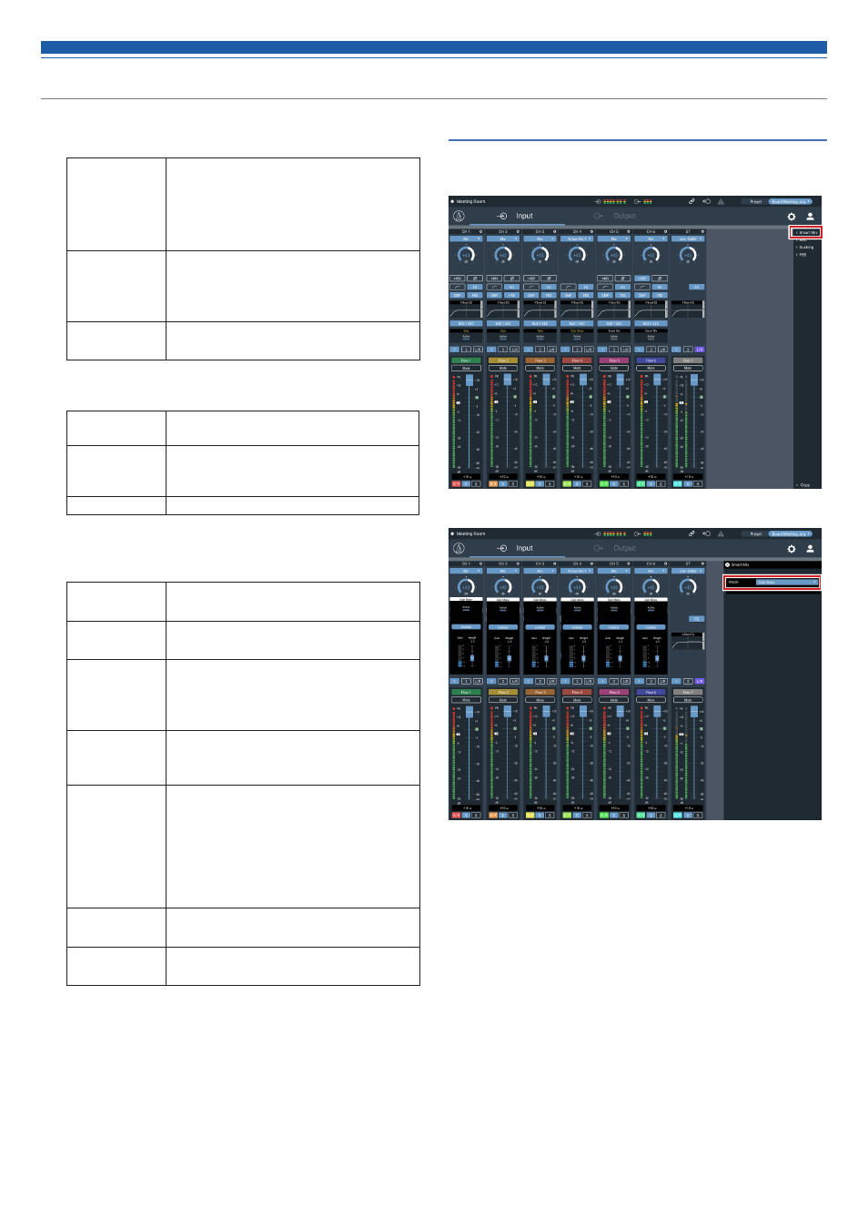
Task: Toggle bus 2 assign on CH 2, upper mixer
Action: point(502,350)
